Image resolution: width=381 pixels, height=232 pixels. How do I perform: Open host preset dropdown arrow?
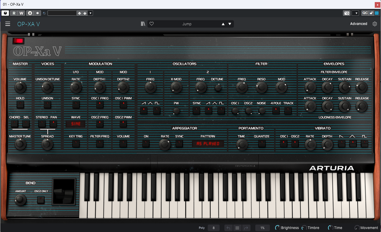click(x=91, y=13)
